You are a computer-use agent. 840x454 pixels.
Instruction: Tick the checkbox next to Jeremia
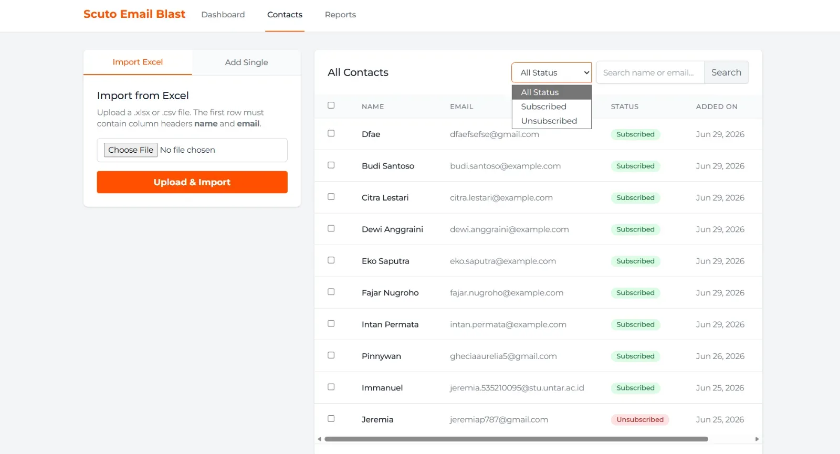click(x=331, y=419)
